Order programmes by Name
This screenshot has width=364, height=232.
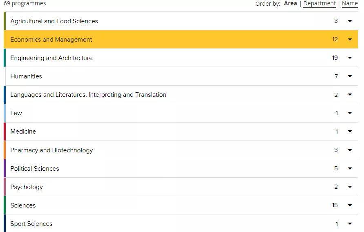350,4
